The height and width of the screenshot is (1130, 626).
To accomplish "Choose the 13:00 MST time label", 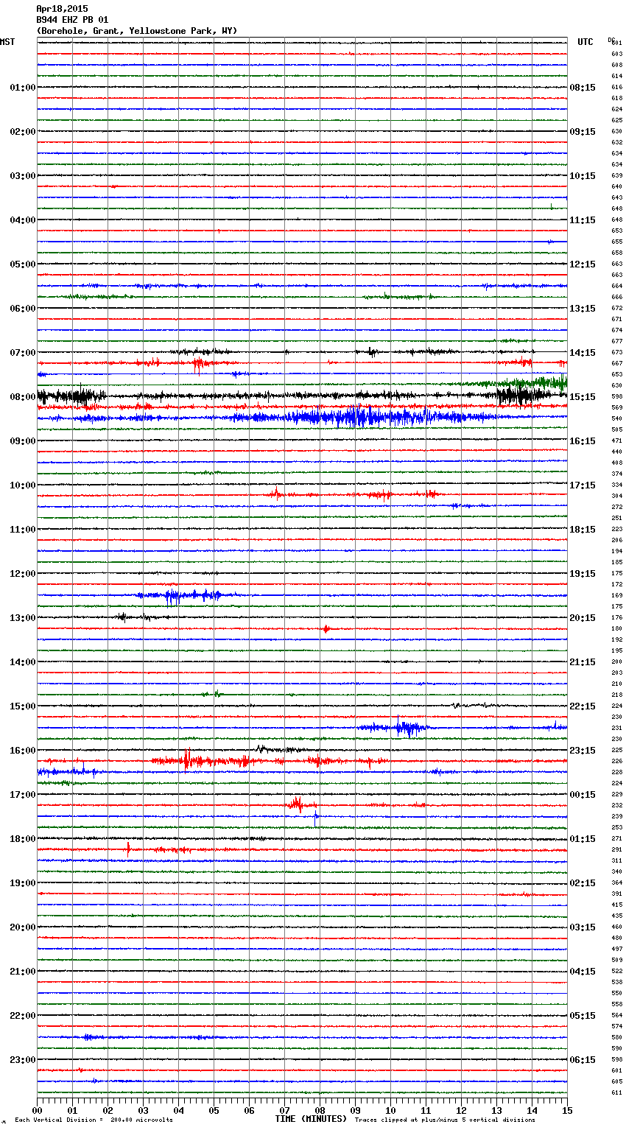I will click(x=23, y=618).
